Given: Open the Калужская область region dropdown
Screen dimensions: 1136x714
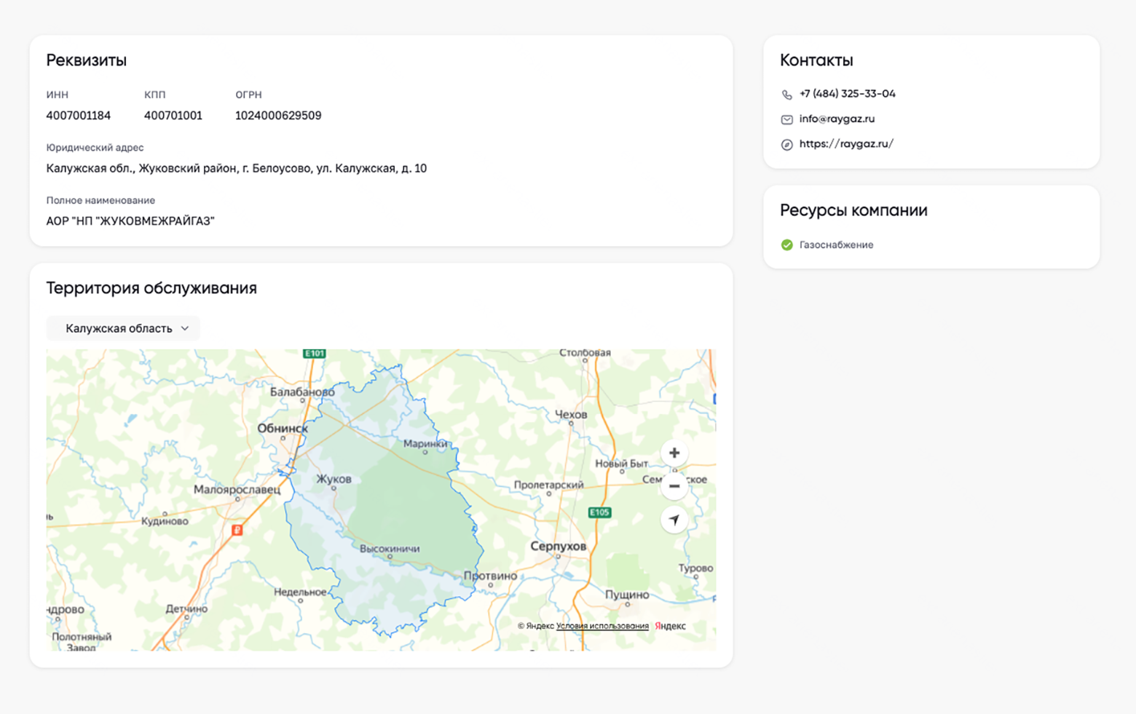Looking at the screenshot, I should coord(123,328).
